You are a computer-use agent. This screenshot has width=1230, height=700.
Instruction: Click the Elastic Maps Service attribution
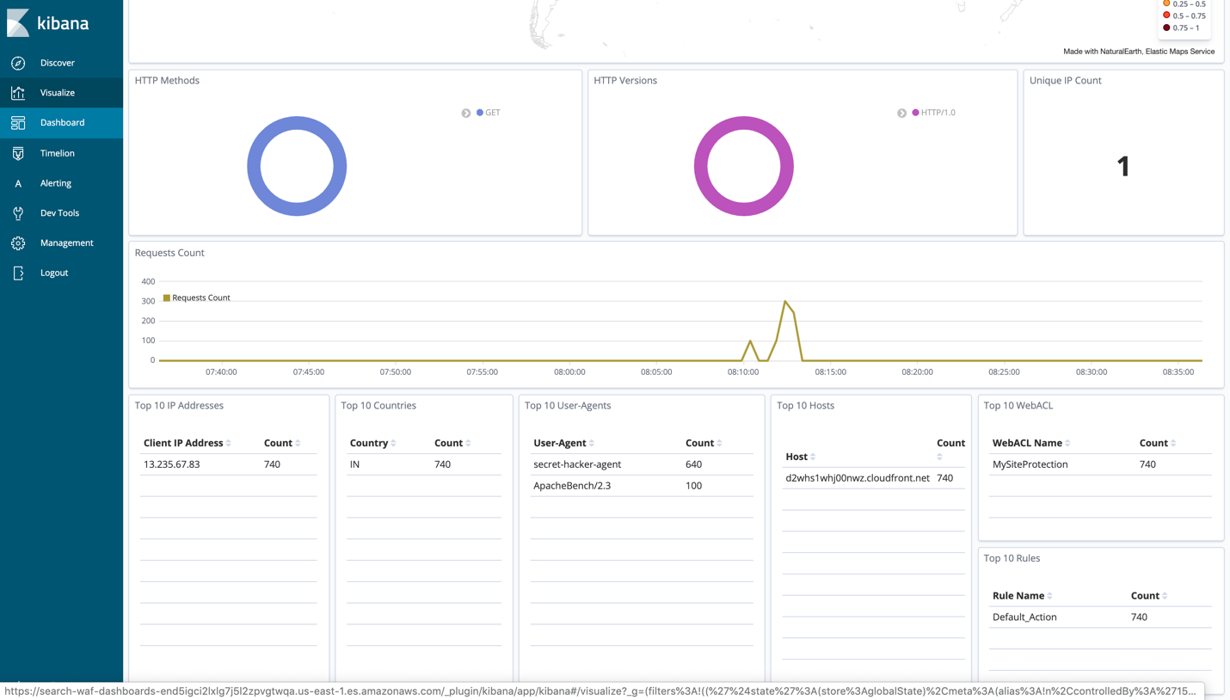pos(1180,52)
